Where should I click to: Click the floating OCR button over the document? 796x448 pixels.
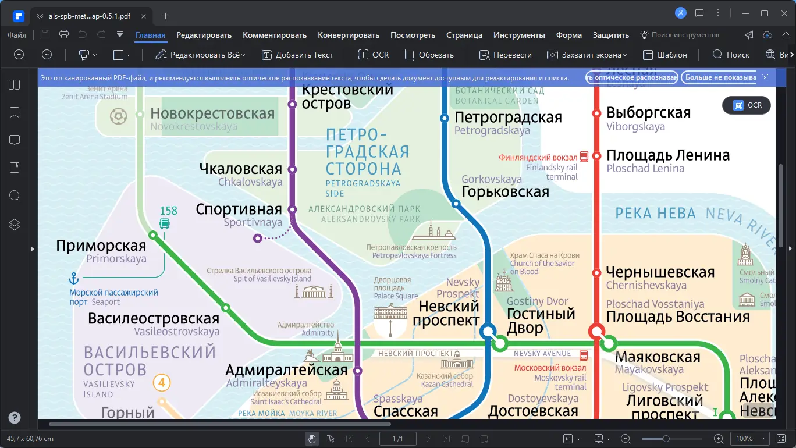747,105
